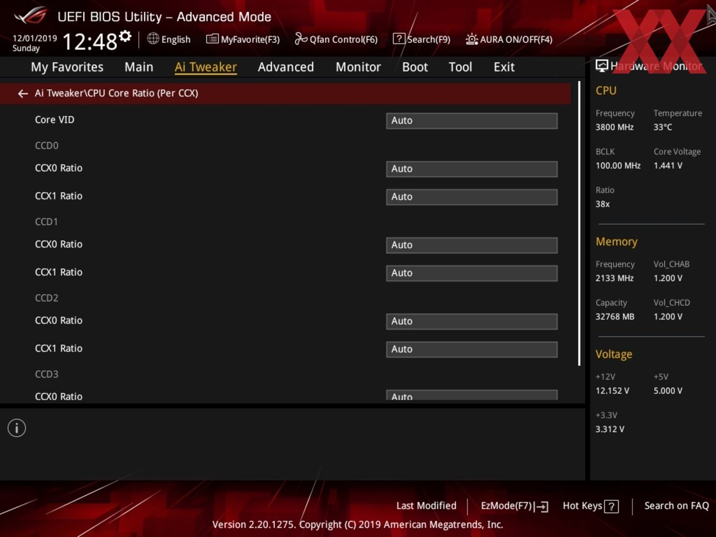Open CCD0 CCX1 Ratio Auto field

(472, 197)
